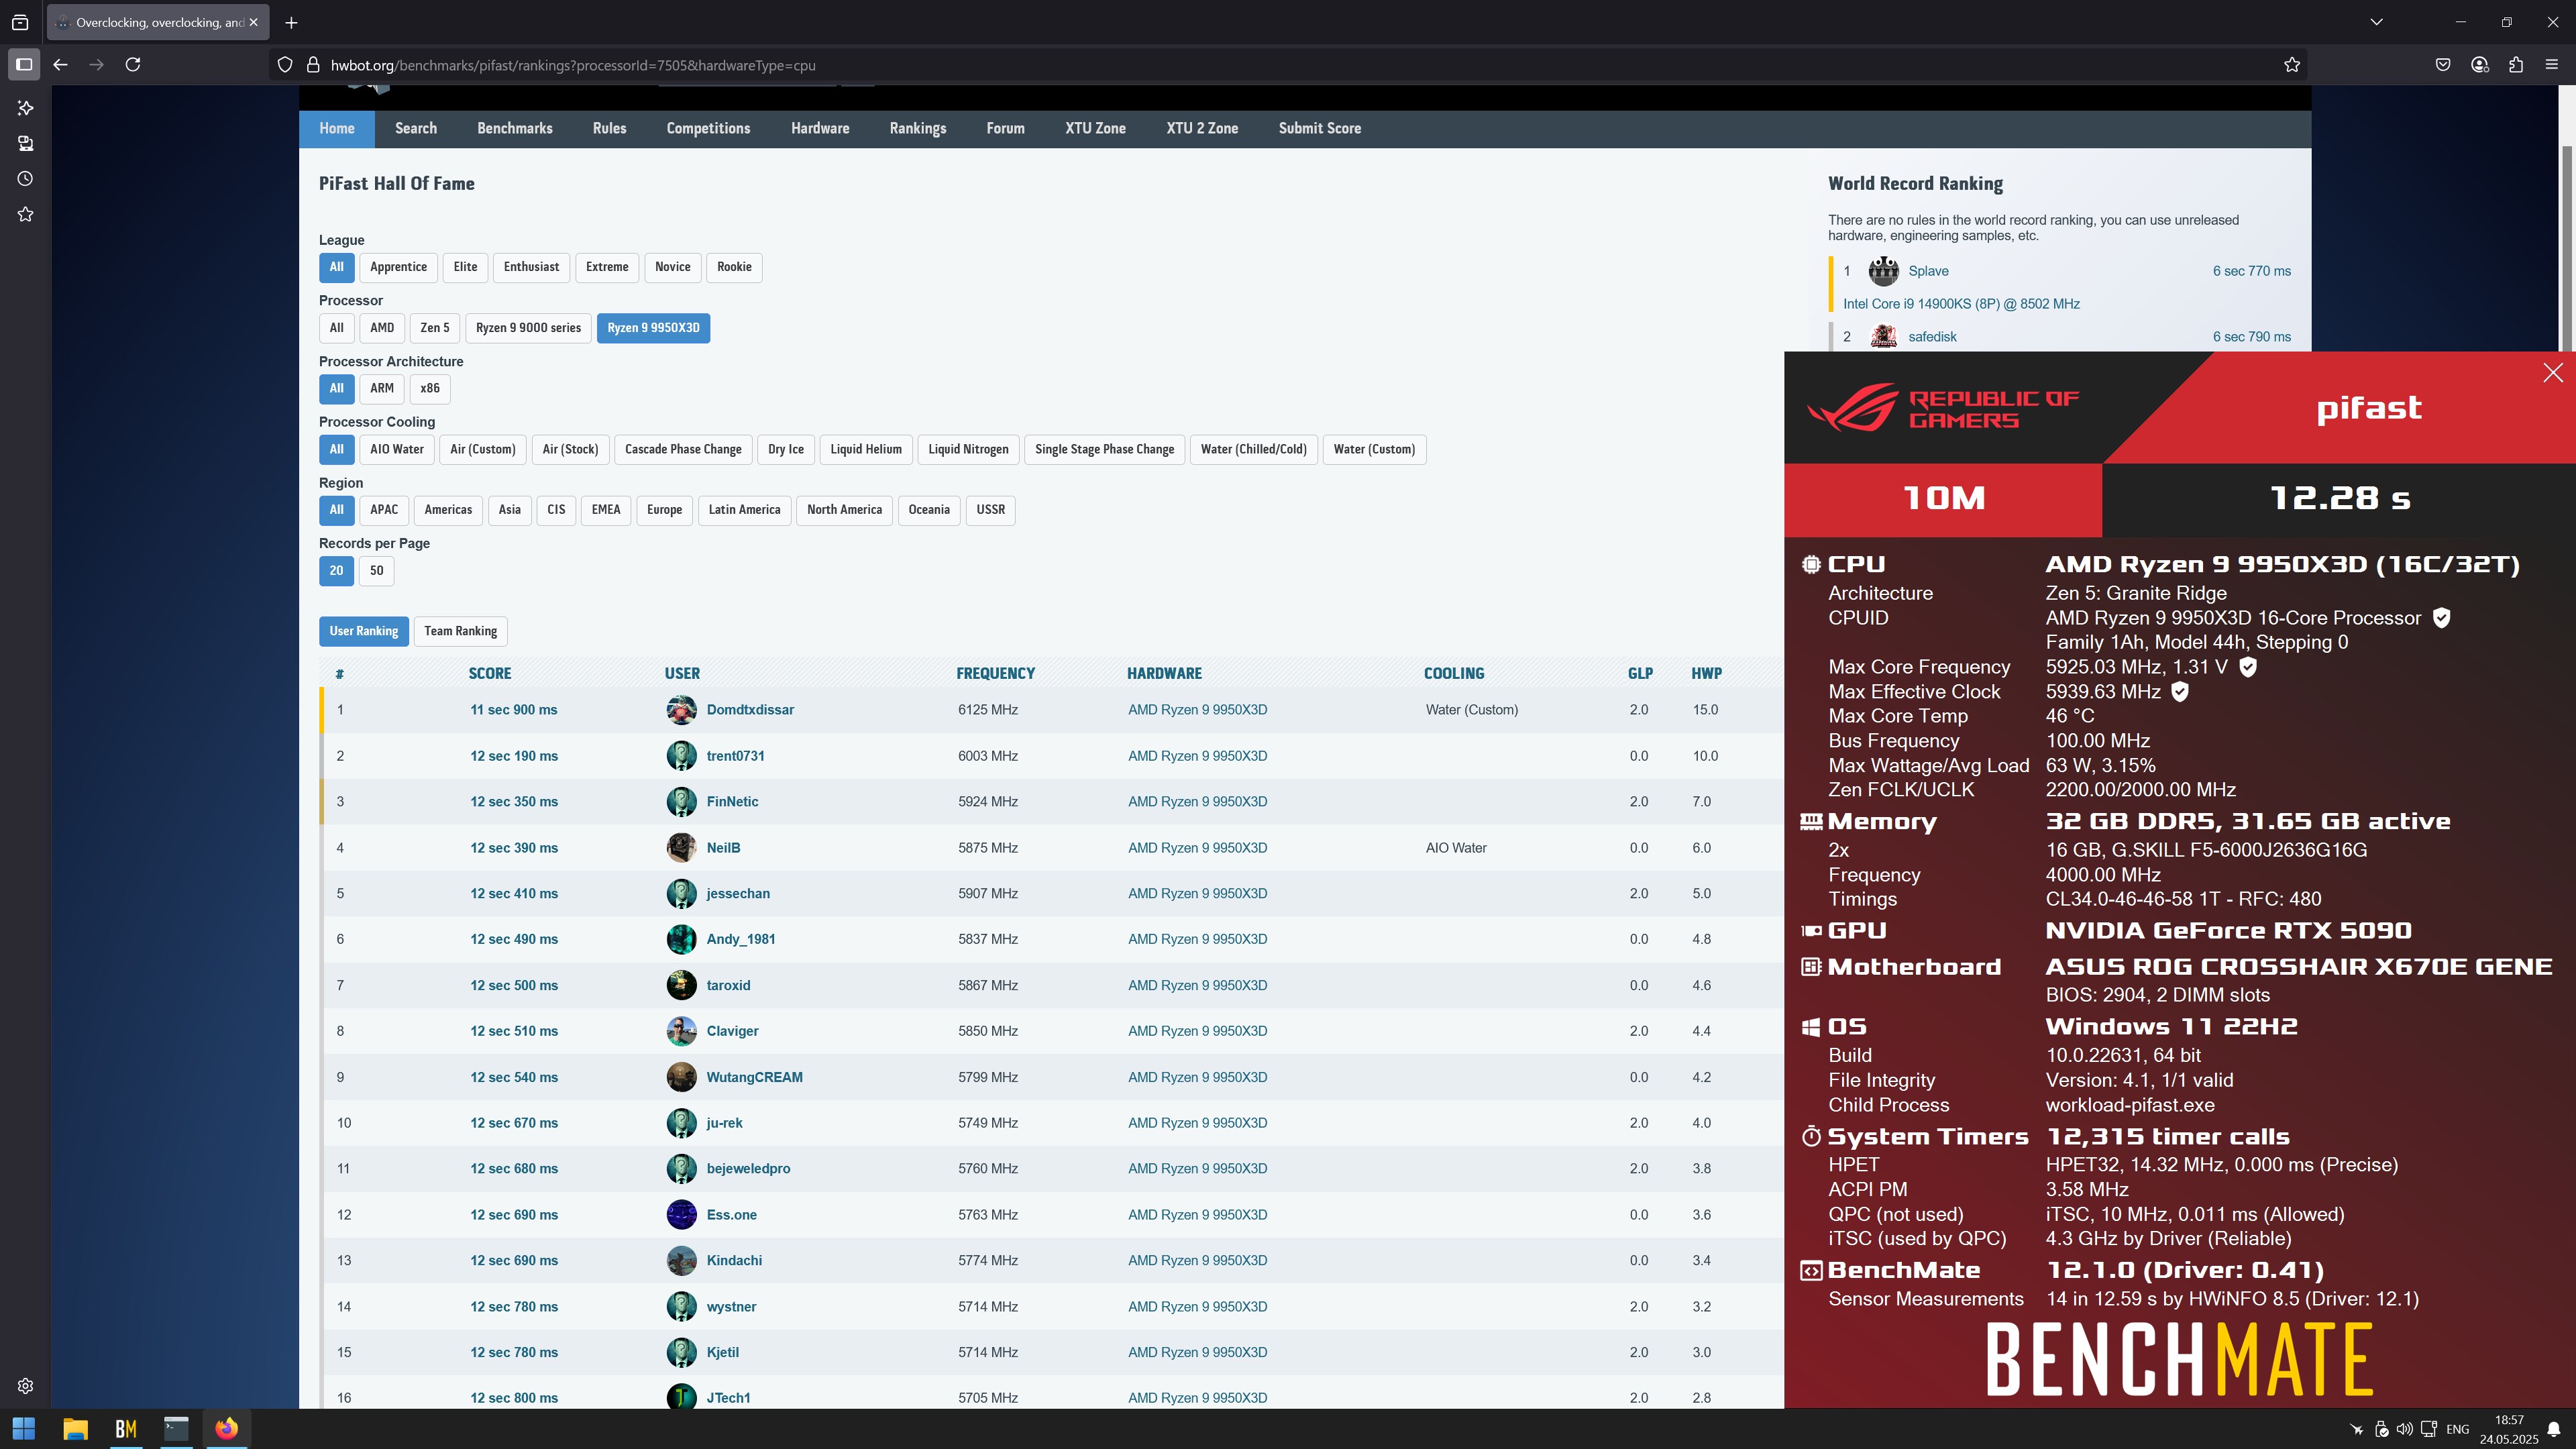The height and width of the screenshot is (1449, 2576).
Task: Click the tracking protection shield icon
Action: (x=285, y=65)
